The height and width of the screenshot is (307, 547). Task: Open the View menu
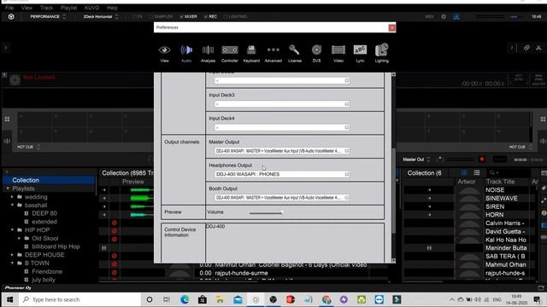click(26, 8)
